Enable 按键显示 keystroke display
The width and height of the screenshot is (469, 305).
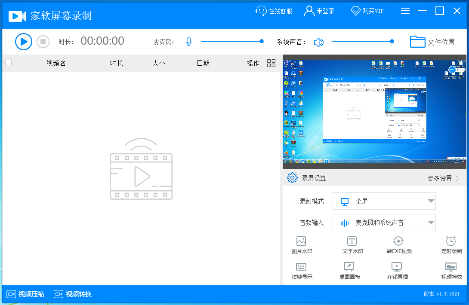tap(302, 271)
